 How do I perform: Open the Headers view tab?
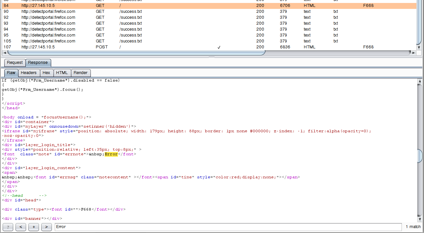[x=28, y=73]
